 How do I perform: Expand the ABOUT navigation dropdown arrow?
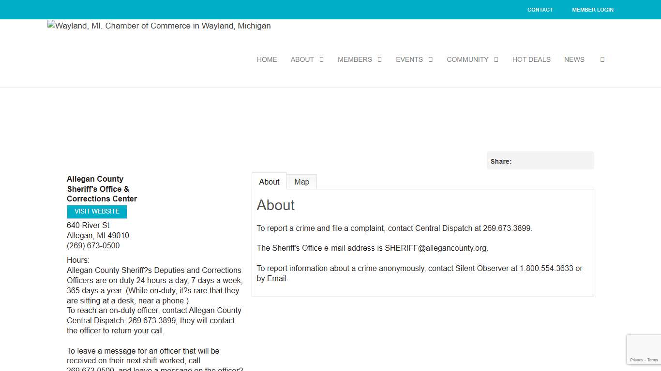pos(321,59)
